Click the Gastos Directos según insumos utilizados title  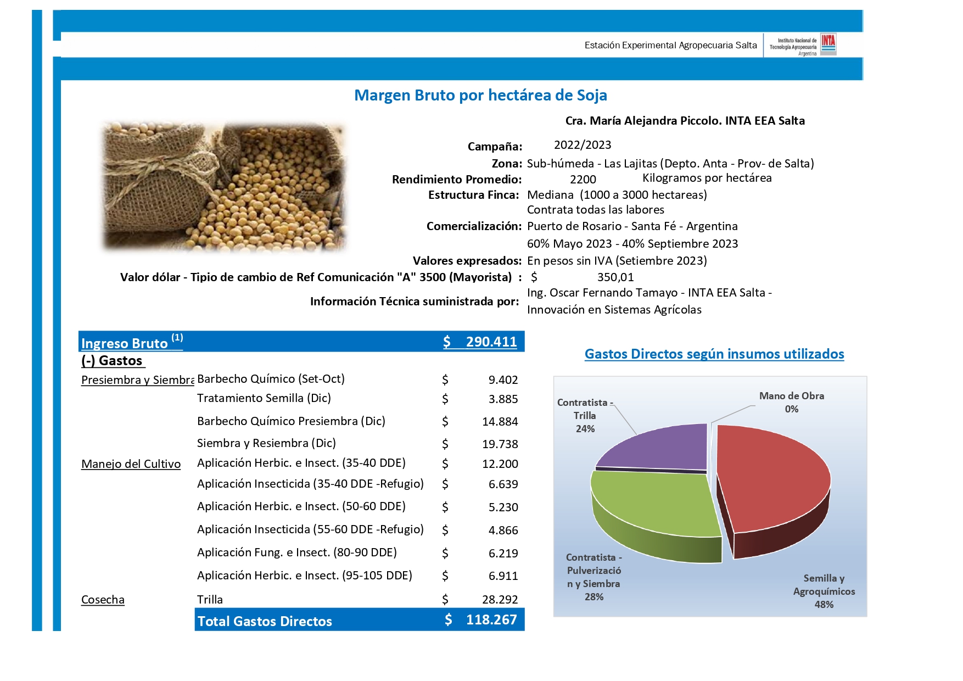714,354
